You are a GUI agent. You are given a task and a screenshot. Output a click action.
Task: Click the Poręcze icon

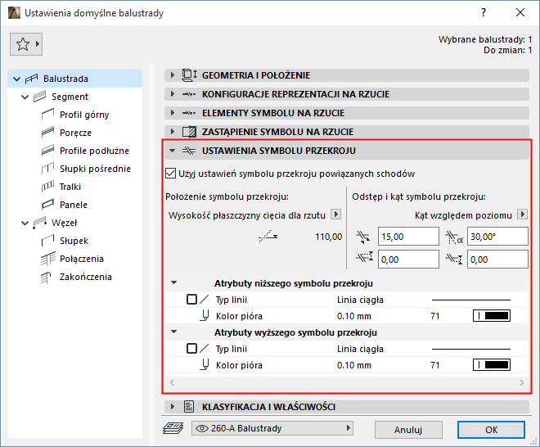[48, 133]
